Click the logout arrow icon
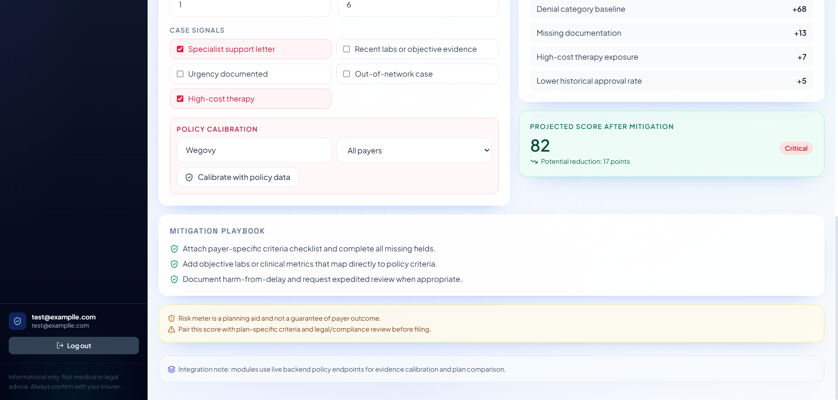The image size is (838, 400). click(60, 346)
